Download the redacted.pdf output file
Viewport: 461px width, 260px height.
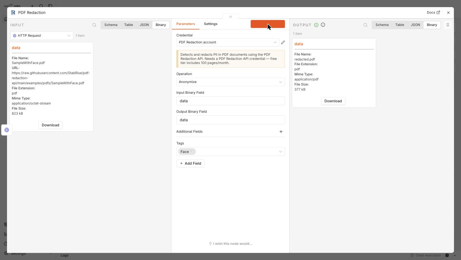333,101
